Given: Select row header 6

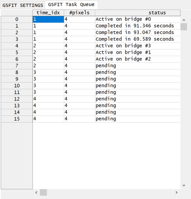Looking at the screenshot, I should pyautogui.click(x=17, y=59).
